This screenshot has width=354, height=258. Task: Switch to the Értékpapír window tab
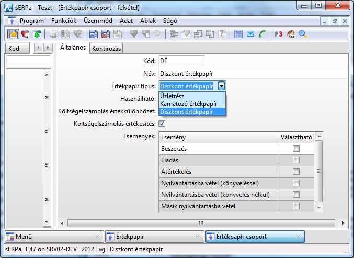coord(154,237)
